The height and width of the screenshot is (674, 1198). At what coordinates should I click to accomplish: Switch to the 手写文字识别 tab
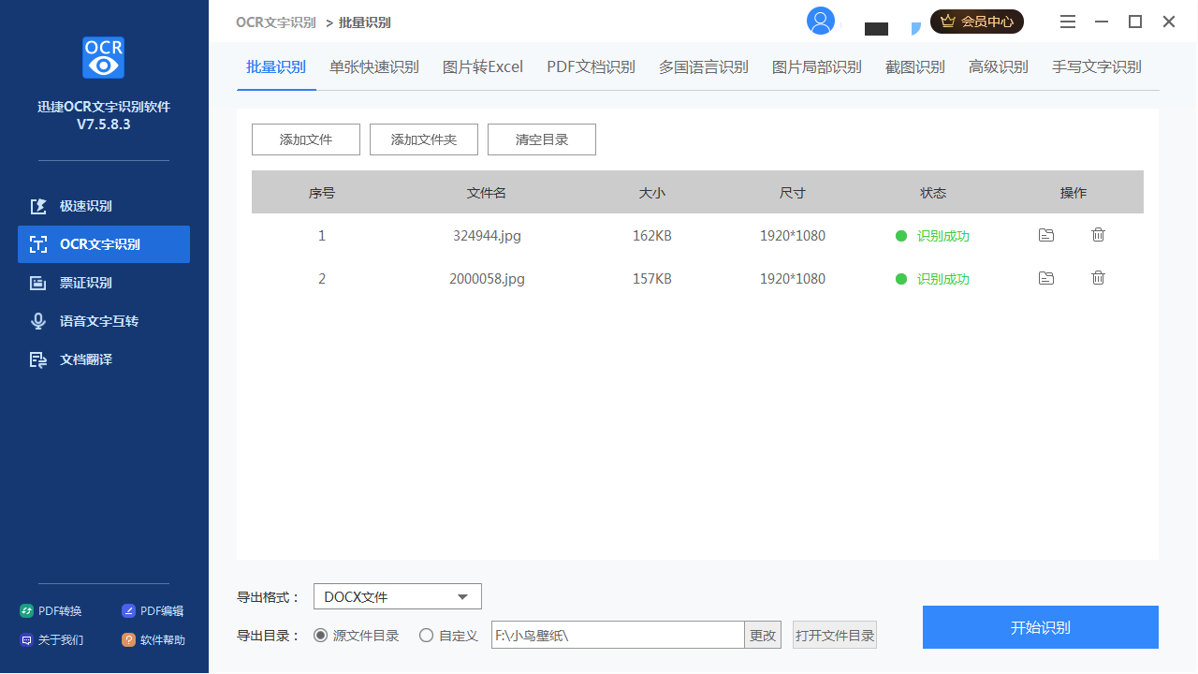pos(1097,67)
